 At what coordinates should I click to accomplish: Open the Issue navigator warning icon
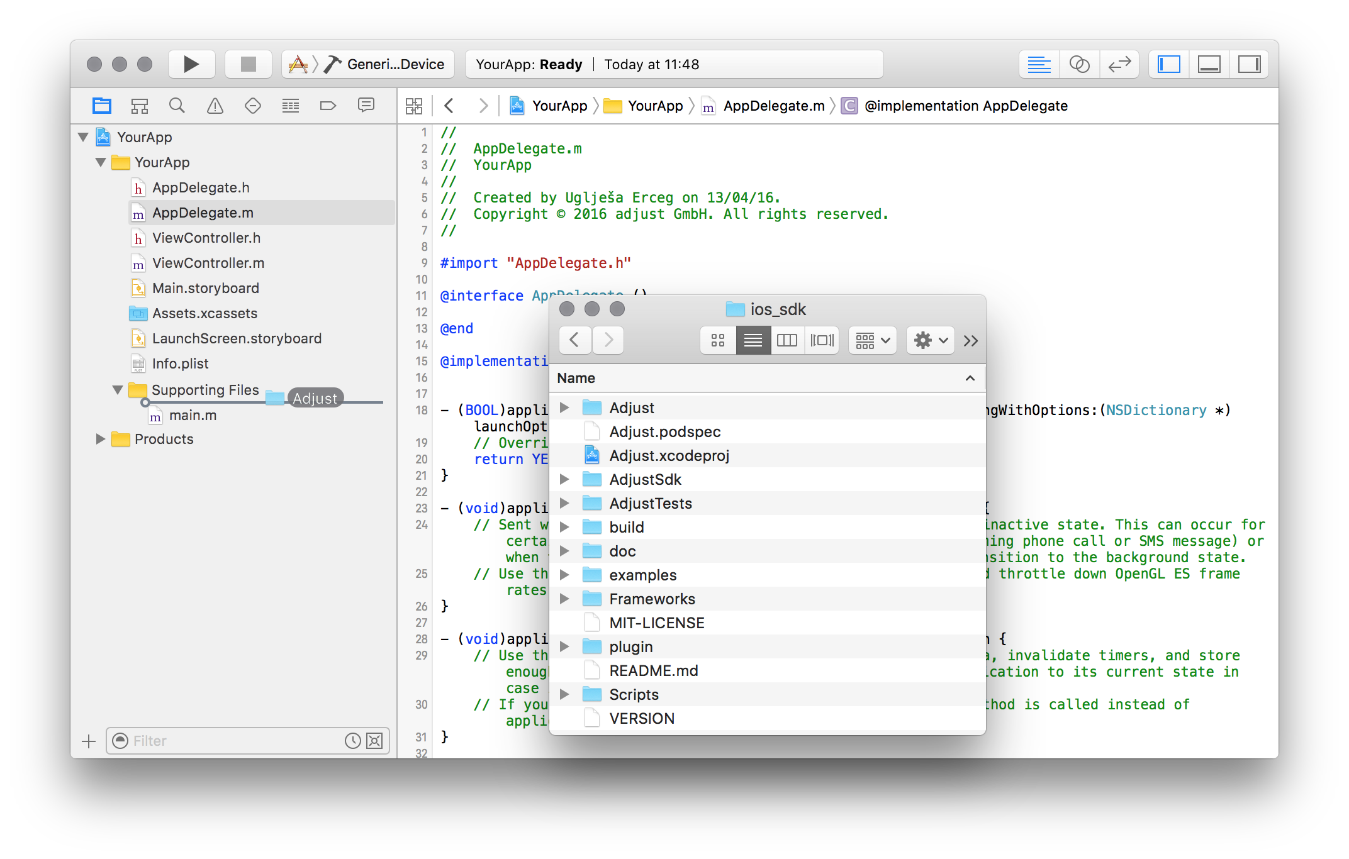pos(215,106)
